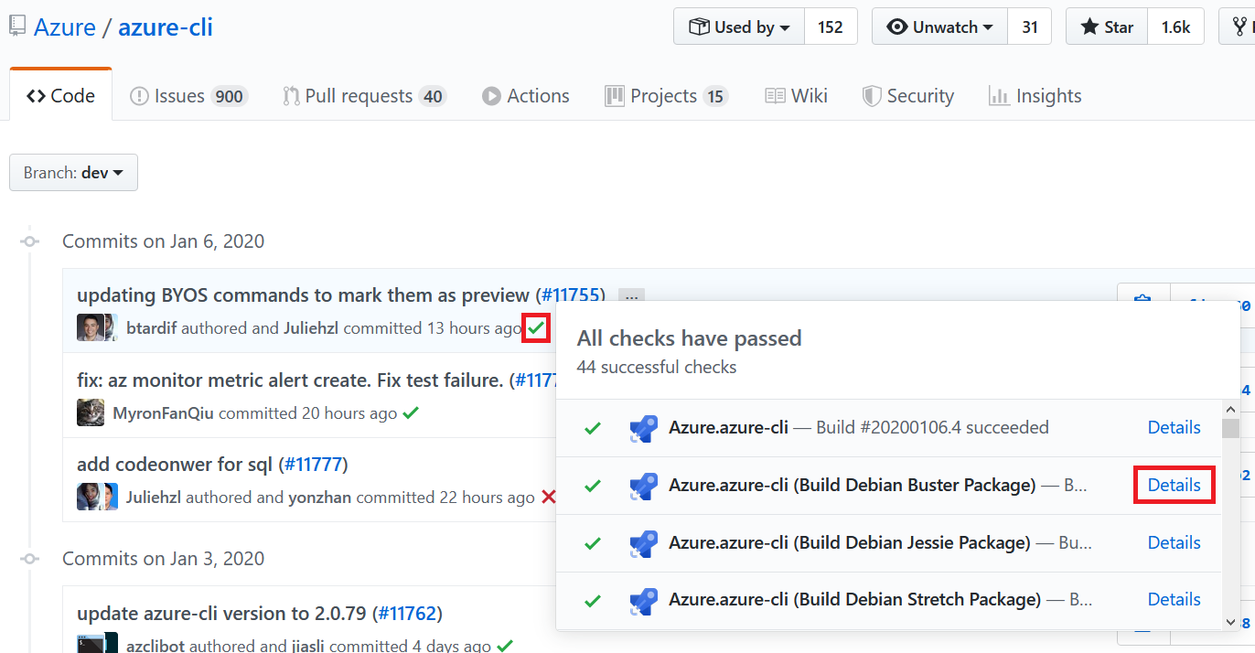
Task: Click red X status on codeonwer commit
Action: (549, 498)
